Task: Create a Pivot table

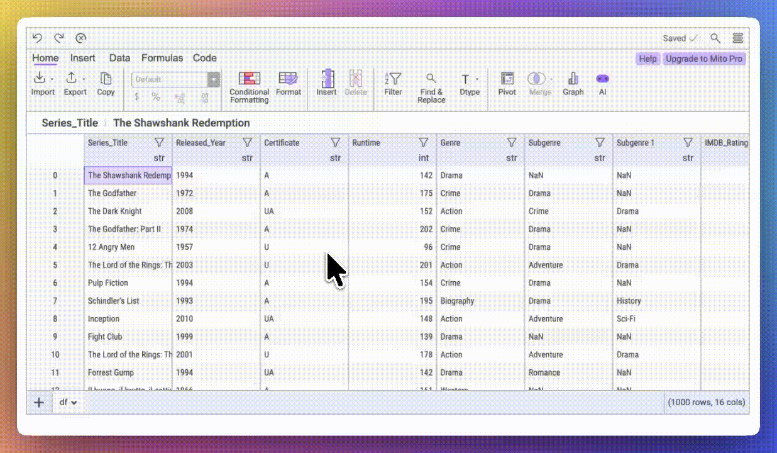Action: [507, 82]
